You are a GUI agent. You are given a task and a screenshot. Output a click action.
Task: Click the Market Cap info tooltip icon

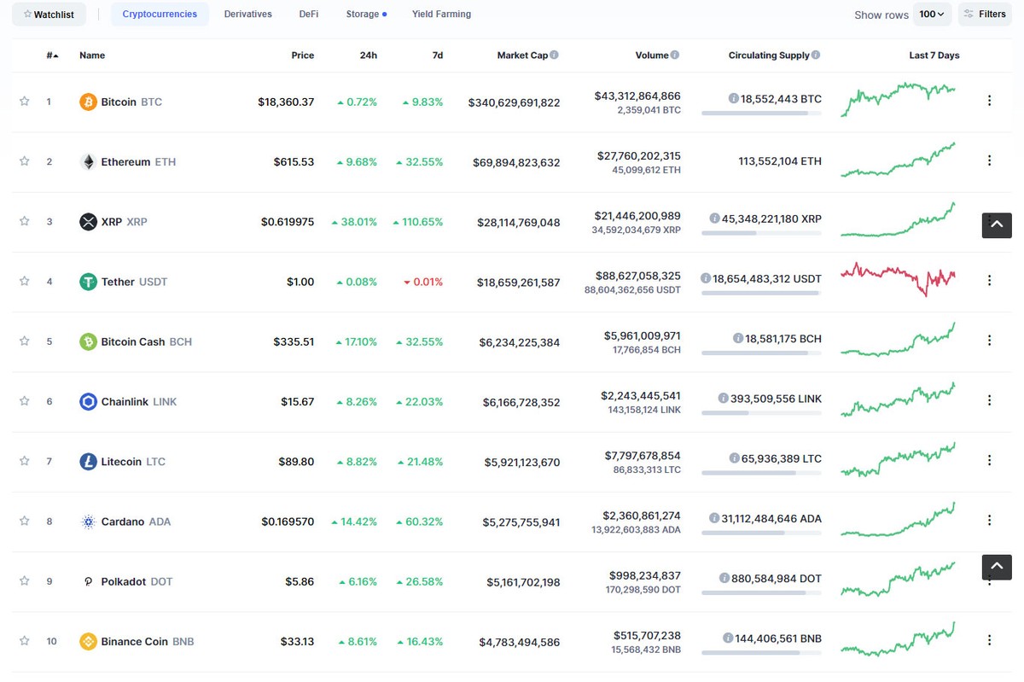pyautogui.click(x=555, y=55)
